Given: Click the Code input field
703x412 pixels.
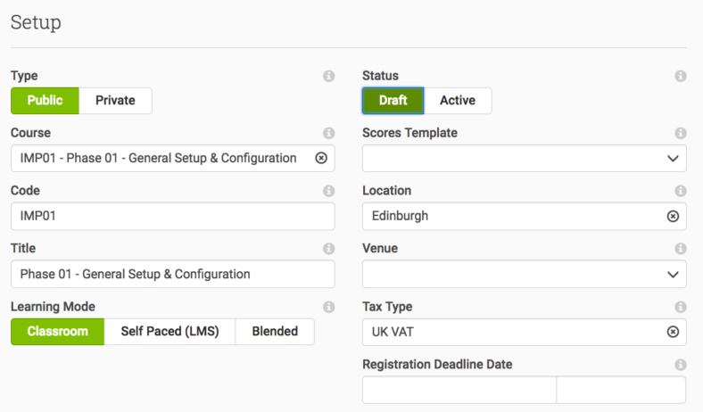Looking at the screenshot, I should pyautogui.click(x=172, y=216).
